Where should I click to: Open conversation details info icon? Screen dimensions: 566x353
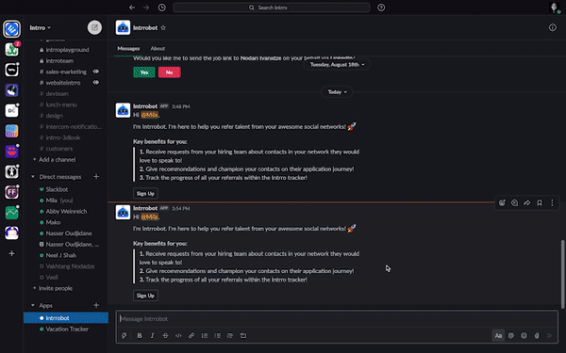pyautogui.click(x=552, y=27)
